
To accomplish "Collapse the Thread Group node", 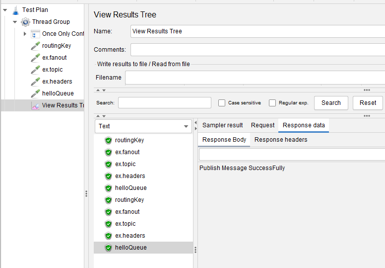I will click(15, 22).
